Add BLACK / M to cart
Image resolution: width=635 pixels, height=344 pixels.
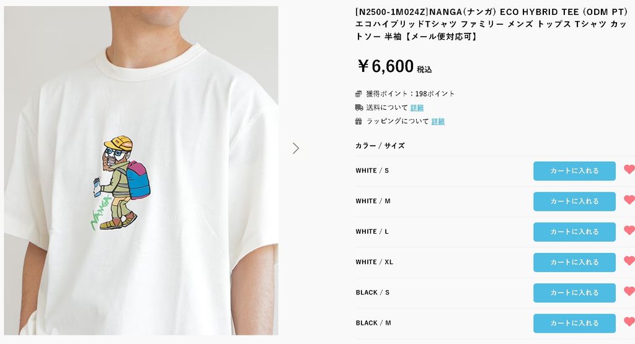pyautogui.click(x=574, y=323)
